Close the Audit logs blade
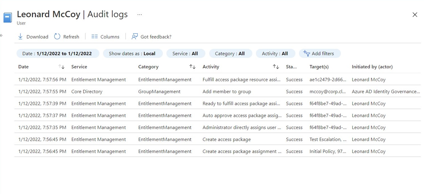This screenshot has width=424, height=194. pyautogui.click(x=415, y=15)
